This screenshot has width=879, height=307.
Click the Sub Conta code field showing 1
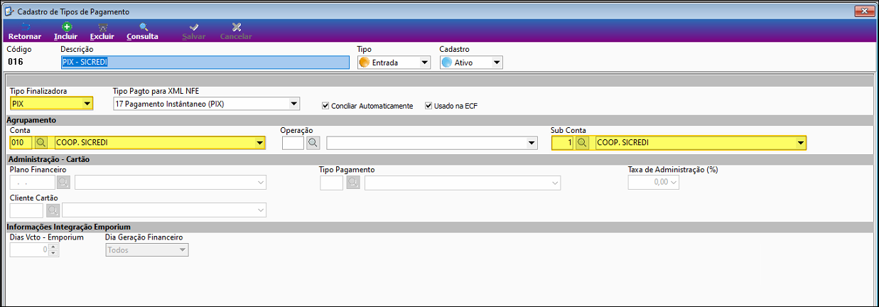(x=563, y=143)
